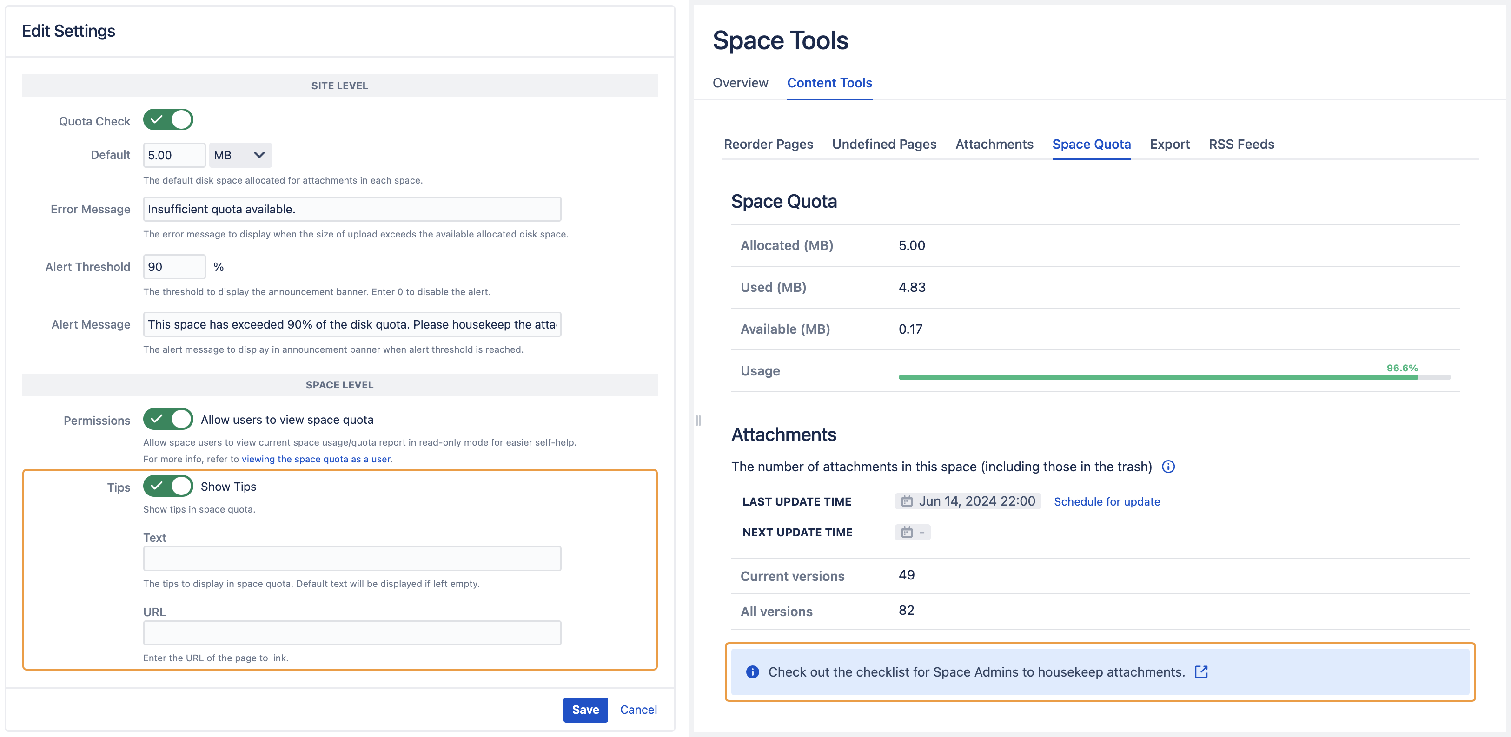Click the Save button
1511x737 pixels.
(585, 710)
